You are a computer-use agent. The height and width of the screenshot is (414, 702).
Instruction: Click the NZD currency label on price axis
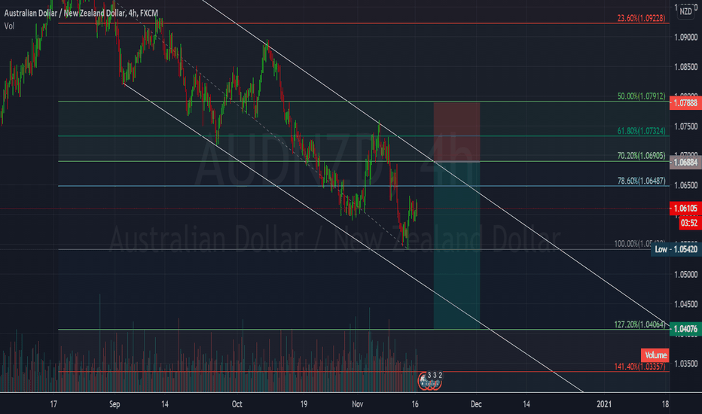685,11
